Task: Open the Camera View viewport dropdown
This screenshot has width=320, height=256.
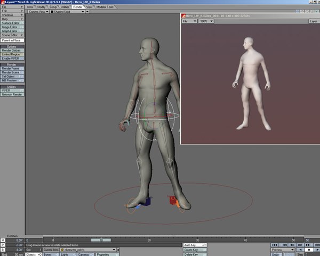Action: click(x=38, y=12)
